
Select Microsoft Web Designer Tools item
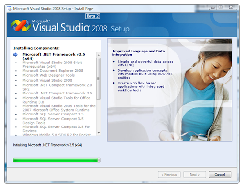(49, 75)
